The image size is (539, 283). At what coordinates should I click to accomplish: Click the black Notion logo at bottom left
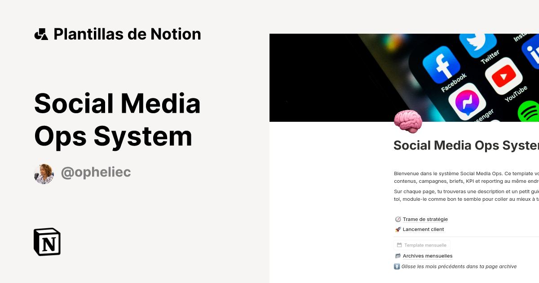[x=47, y=242]
